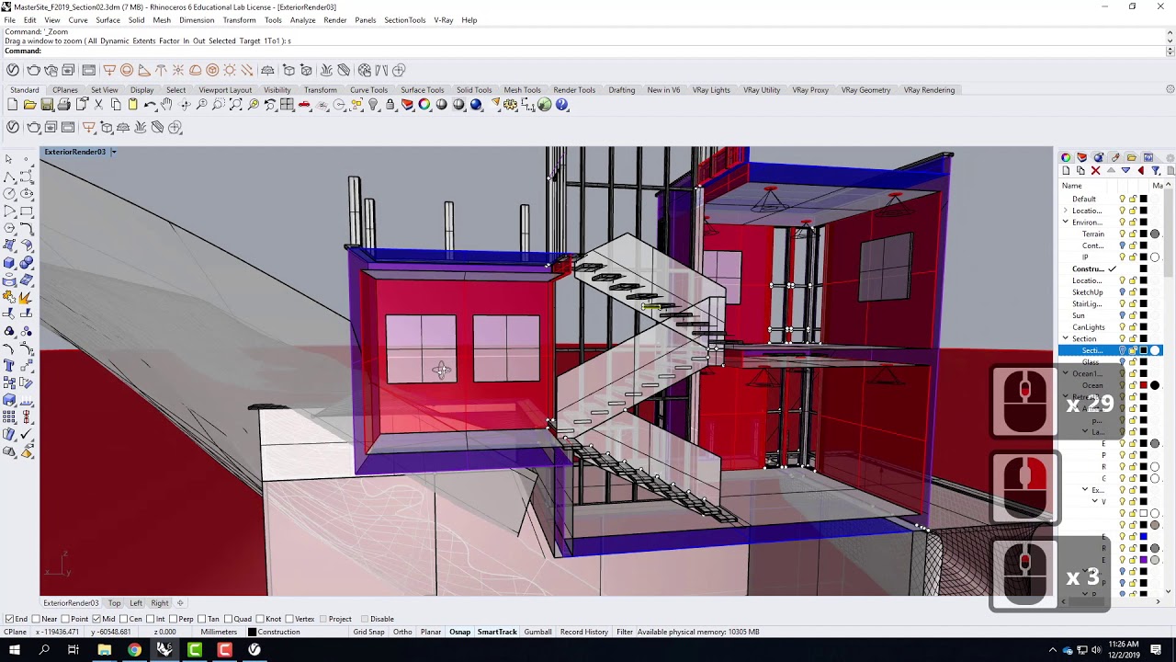Create a new layer in the Layers panel

click(1067, 170)
